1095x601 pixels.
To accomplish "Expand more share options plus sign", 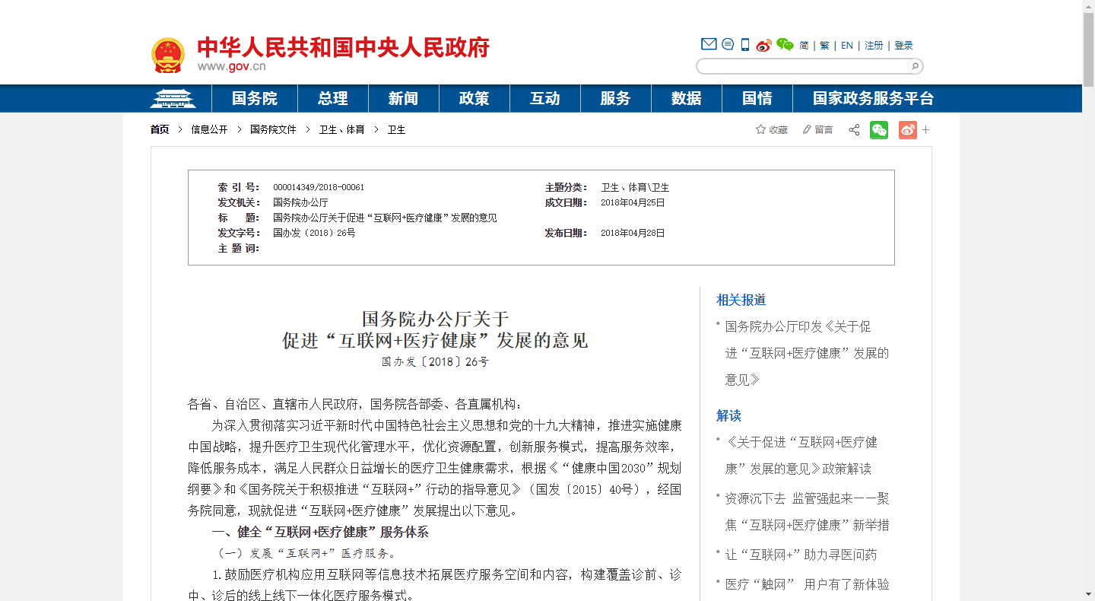I will tap(926, 130).
